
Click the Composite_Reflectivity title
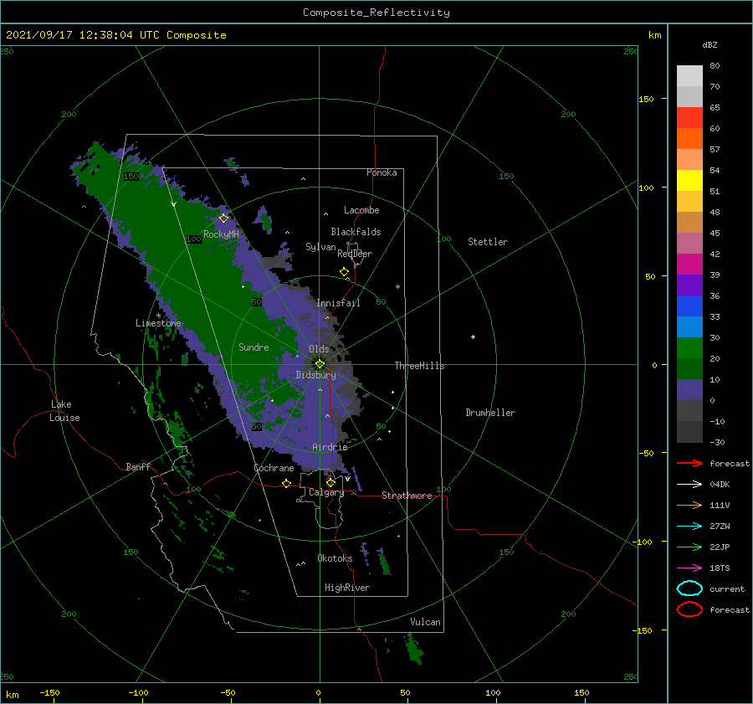pos(376,13)
